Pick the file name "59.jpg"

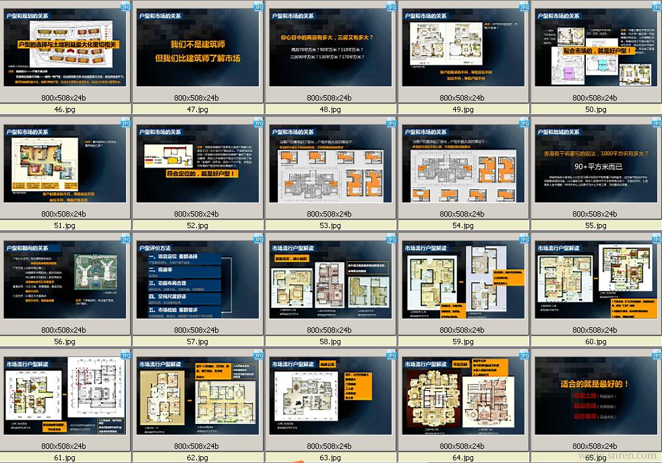(x=462, y=342)
